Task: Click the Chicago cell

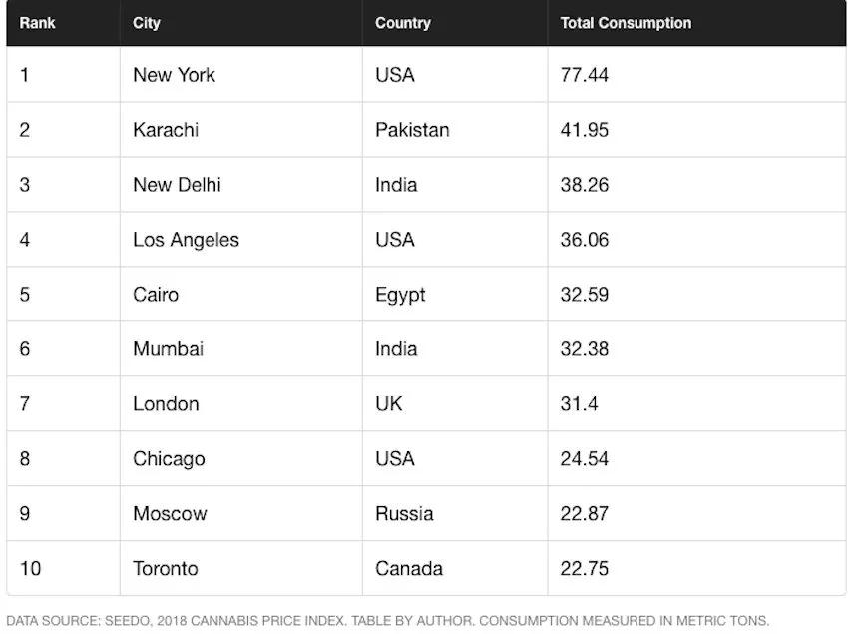Action: 169,459
